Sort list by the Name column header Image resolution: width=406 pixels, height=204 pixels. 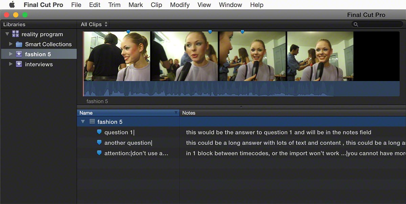(x=128, y=113)
